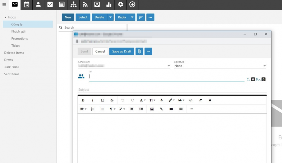Image resolution: width=282 pixels, height=163 pixels.
Task: Insert a video
Action: [171, 109]
